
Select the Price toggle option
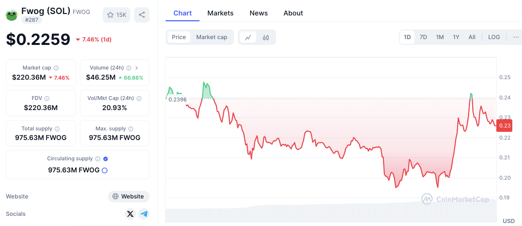(179, 37)
